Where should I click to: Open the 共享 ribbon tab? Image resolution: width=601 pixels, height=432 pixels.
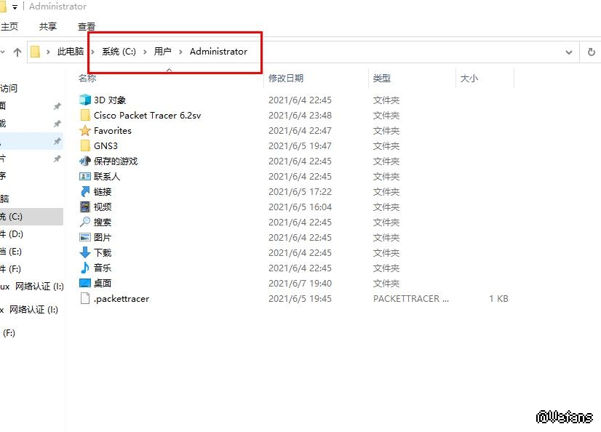point(48,26)
